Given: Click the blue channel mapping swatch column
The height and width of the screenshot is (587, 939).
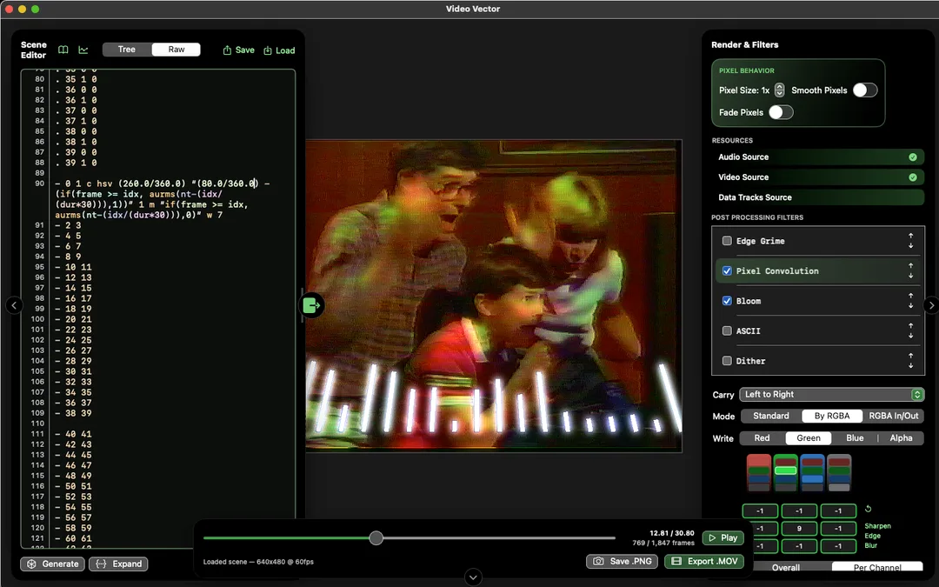Looking at the screenshot, I should [x=813, y=472].
